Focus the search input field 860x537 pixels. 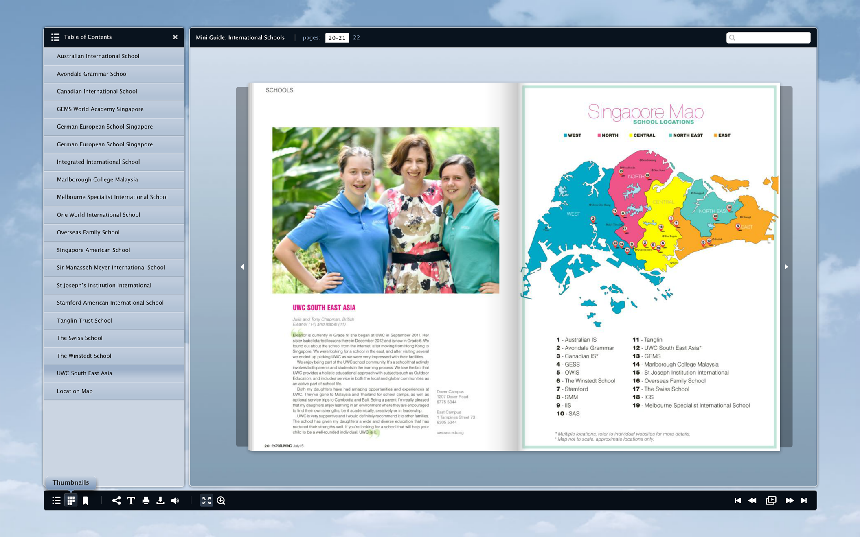(x=768, y=37)
